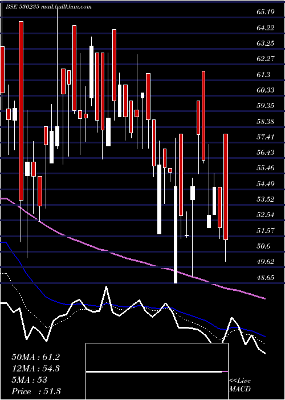Click the MACD histogram box

pos(157,371)
